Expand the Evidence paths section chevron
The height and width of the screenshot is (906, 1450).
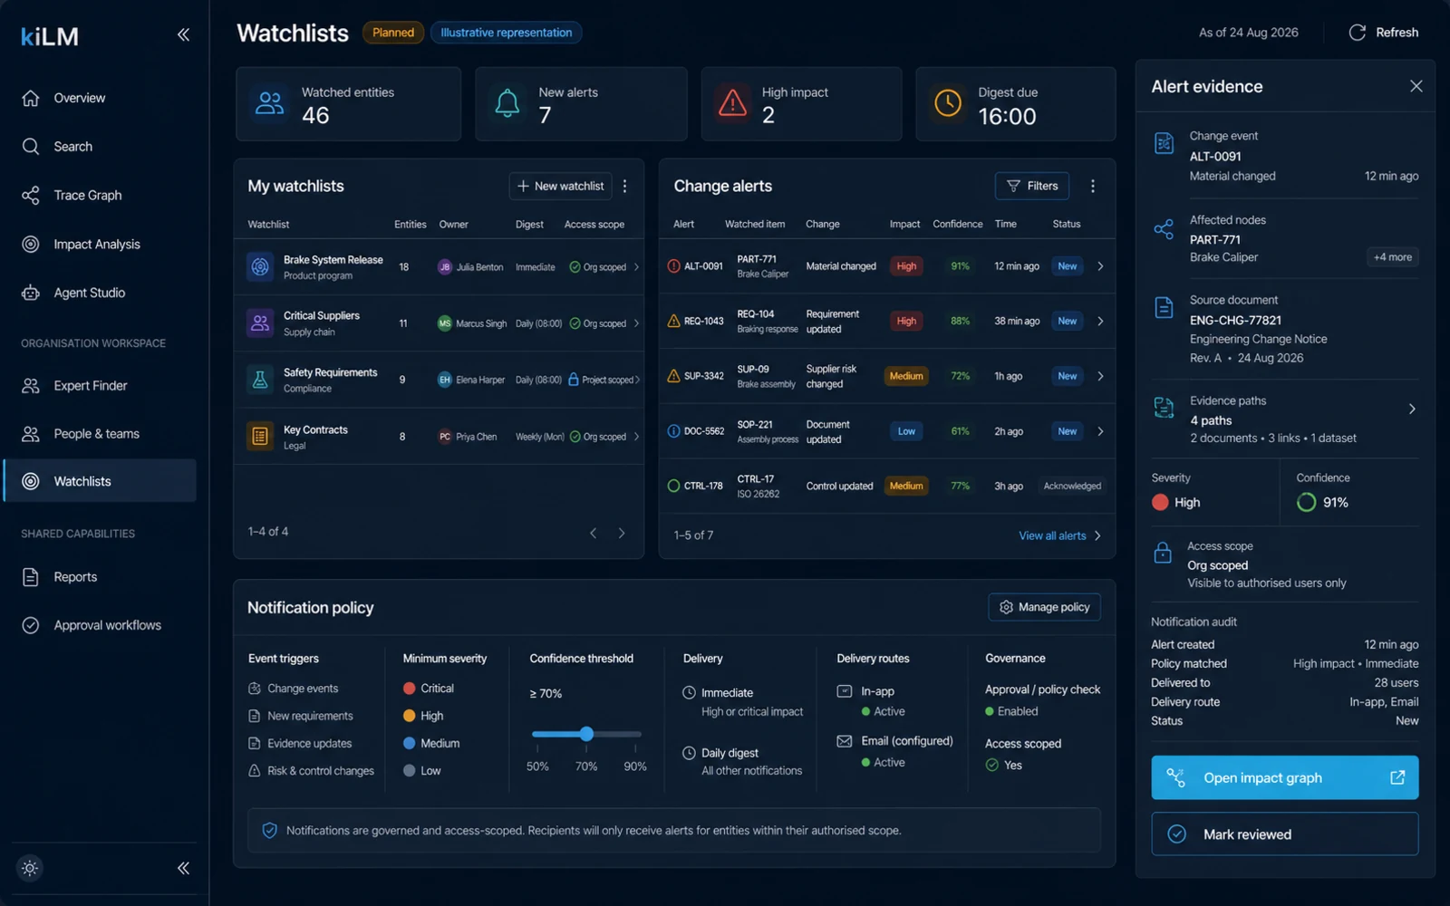click(x=1412, y=410)
